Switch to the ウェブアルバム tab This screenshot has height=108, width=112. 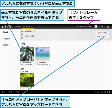[28, 27]
